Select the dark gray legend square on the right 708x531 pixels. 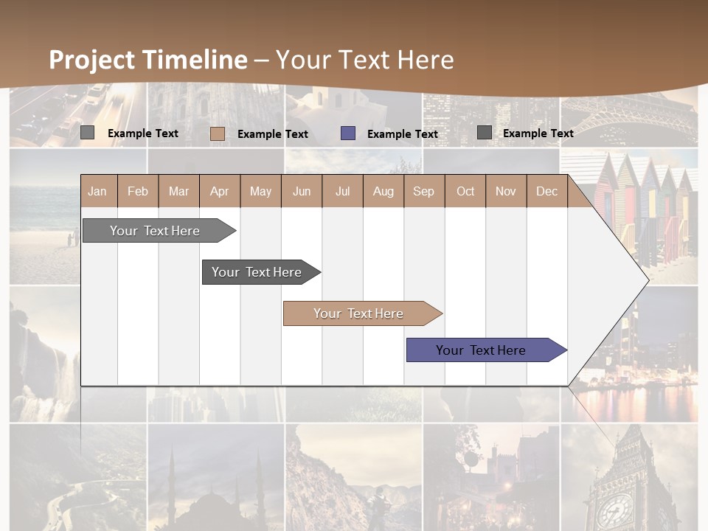(x=484, y=133)
